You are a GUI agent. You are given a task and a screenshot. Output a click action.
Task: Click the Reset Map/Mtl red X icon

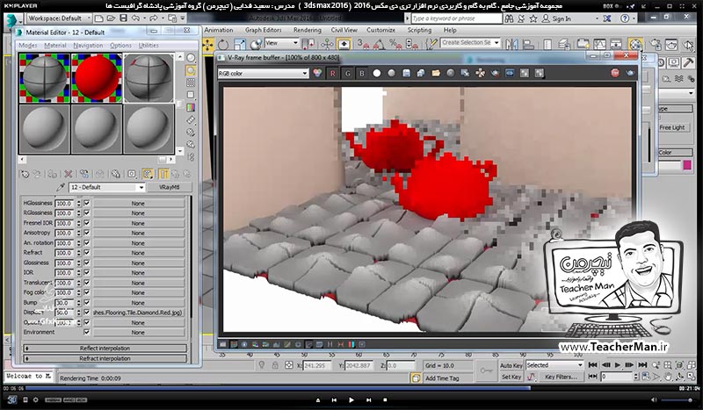pos(69,174)
